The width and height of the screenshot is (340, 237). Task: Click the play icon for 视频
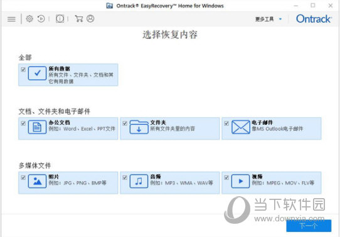tap(240, 181)
